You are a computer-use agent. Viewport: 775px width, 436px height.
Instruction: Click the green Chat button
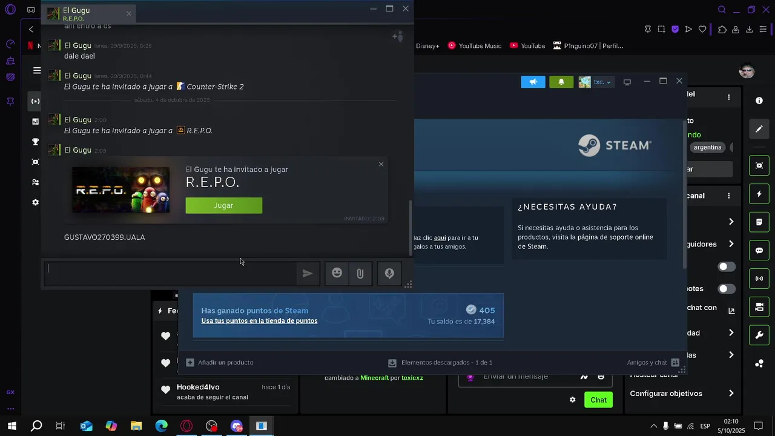click(x=598, y=400)
